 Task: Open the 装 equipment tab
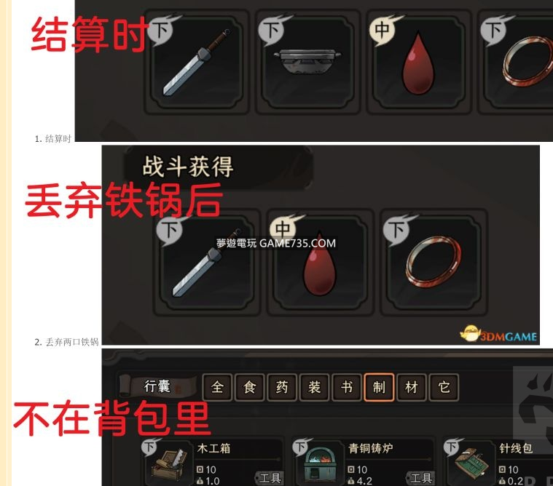pyautogui.click(x=314, y=387)
